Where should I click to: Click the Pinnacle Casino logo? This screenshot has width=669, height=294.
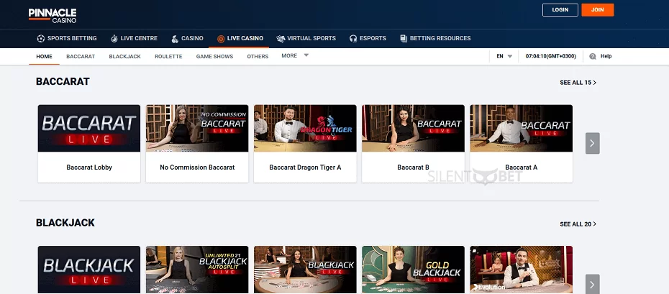point(53,15)
